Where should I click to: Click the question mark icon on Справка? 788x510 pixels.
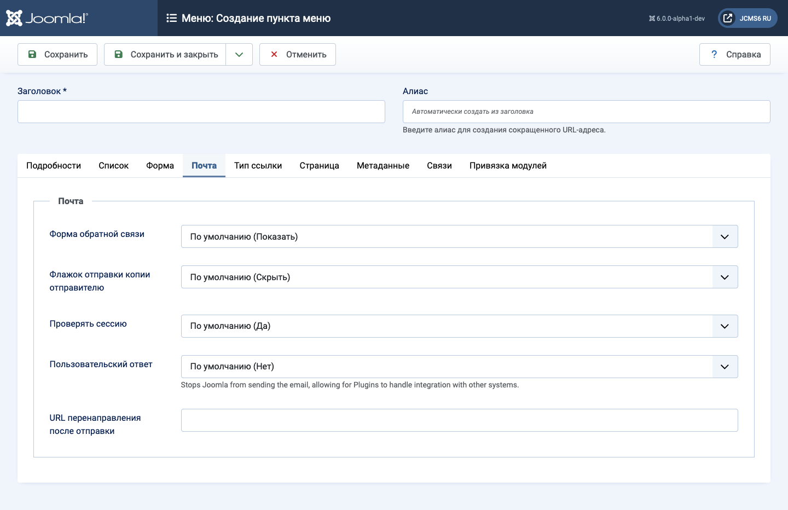pyautogui.click(x=714, y=54)
